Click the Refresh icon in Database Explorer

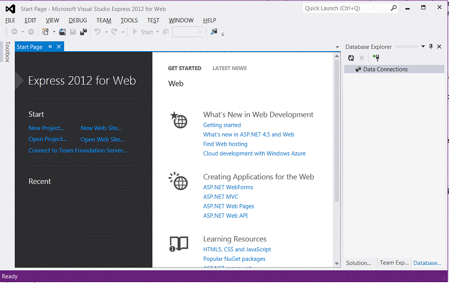pos(351,58)
